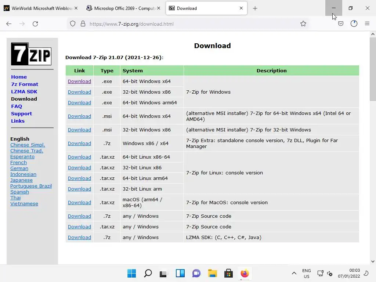Open Windows taskbar search

coord(148,273)
